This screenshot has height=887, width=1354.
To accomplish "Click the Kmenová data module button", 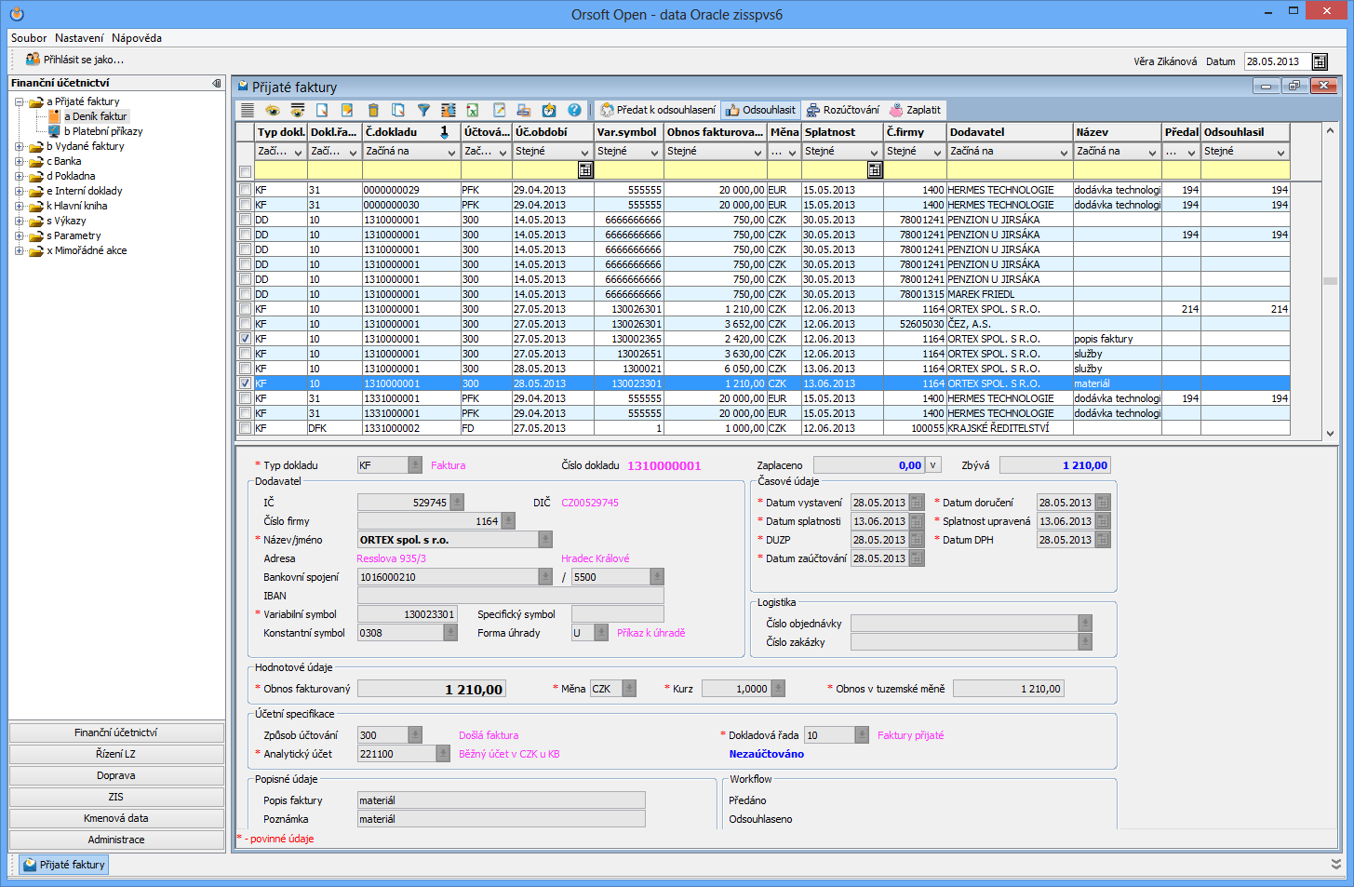I will 116,818.
